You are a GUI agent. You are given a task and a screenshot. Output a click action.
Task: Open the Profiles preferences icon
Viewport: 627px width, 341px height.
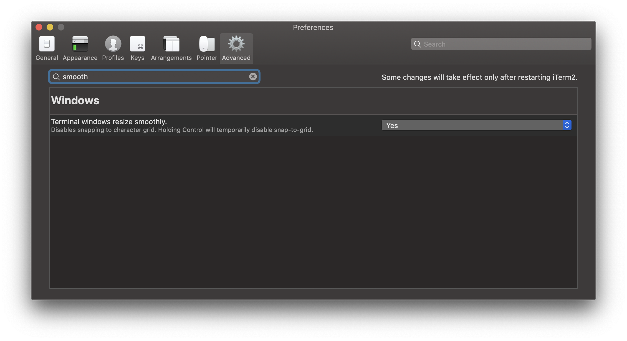coord(113,44)
